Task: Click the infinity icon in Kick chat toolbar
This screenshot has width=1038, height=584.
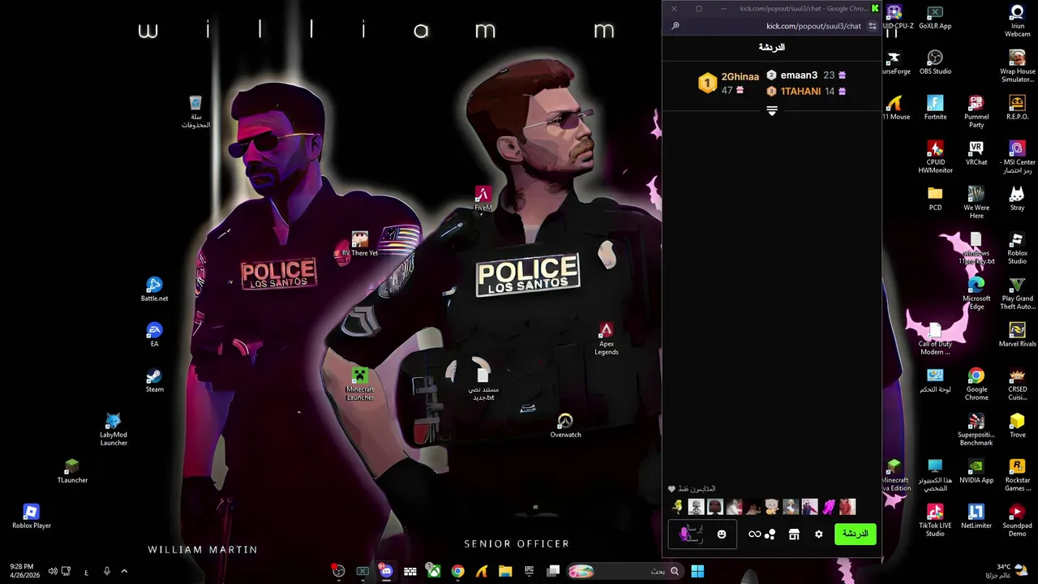Action: pyautogui.click(x=755, y=534)
